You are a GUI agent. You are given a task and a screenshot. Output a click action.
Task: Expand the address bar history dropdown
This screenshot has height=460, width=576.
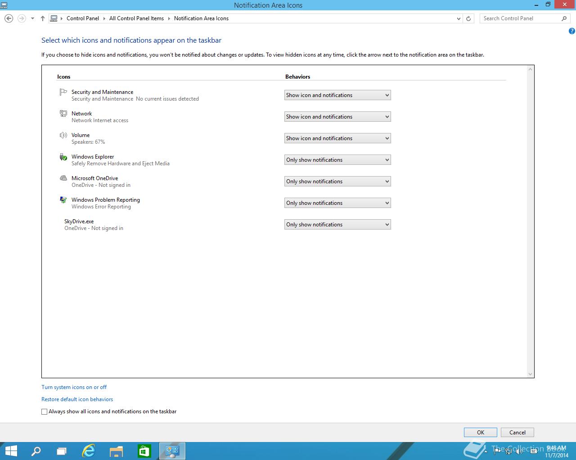(x=459, y=18)
